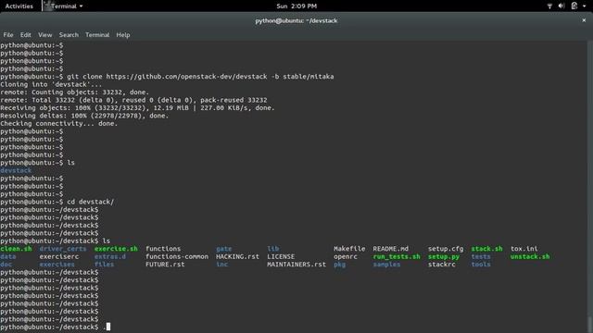Expand the system menu arrow
This screenshot has width=593, height=333.
tap(585, 6)
